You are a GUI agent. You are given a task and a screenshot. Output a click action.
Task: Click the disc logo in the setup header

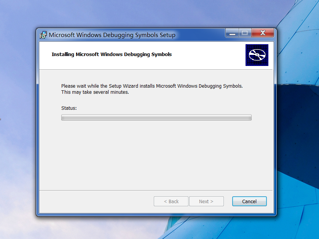click(x=257, y=55)
